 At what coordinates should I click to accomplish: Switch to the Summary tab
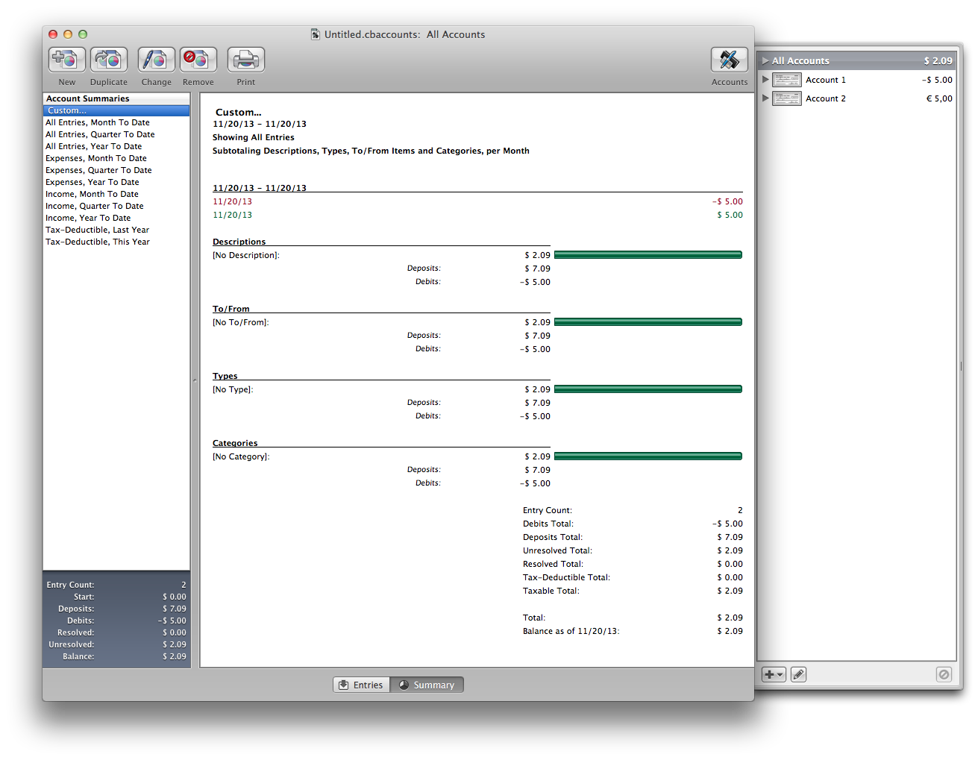427,685
